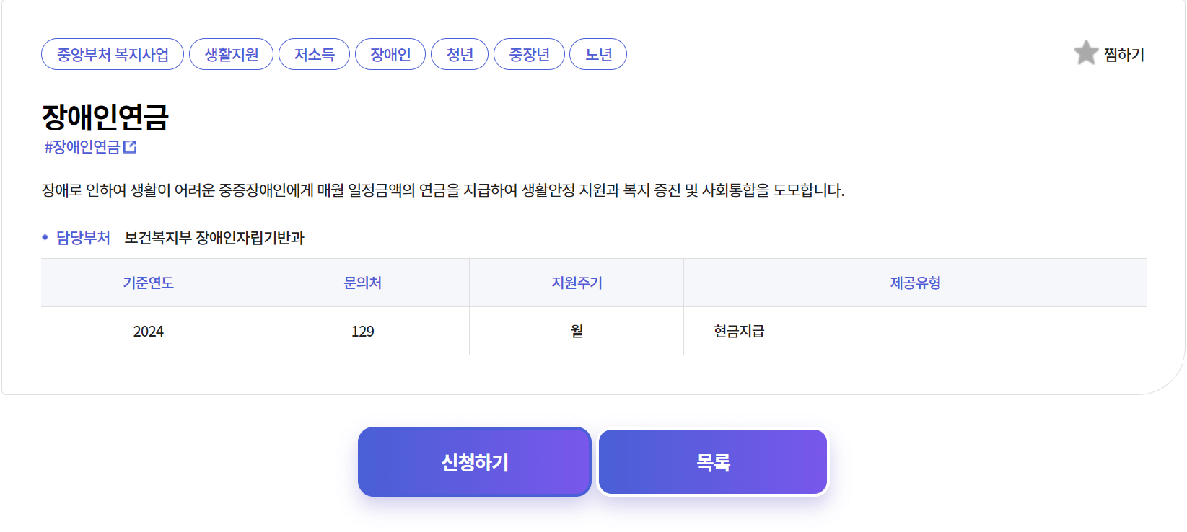Viewport: 1187px width, 532px height.
Task: Click the 129 contact number cell
Action: tap(362, 331)
